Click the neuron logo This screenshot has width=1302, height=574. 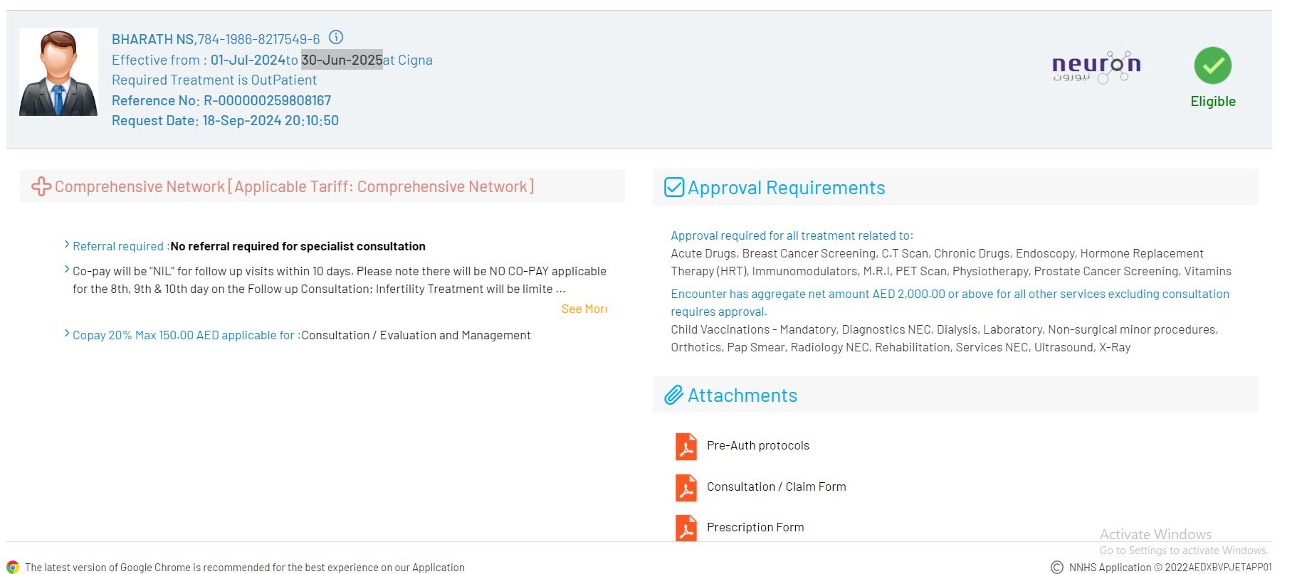coord(1096,68)
